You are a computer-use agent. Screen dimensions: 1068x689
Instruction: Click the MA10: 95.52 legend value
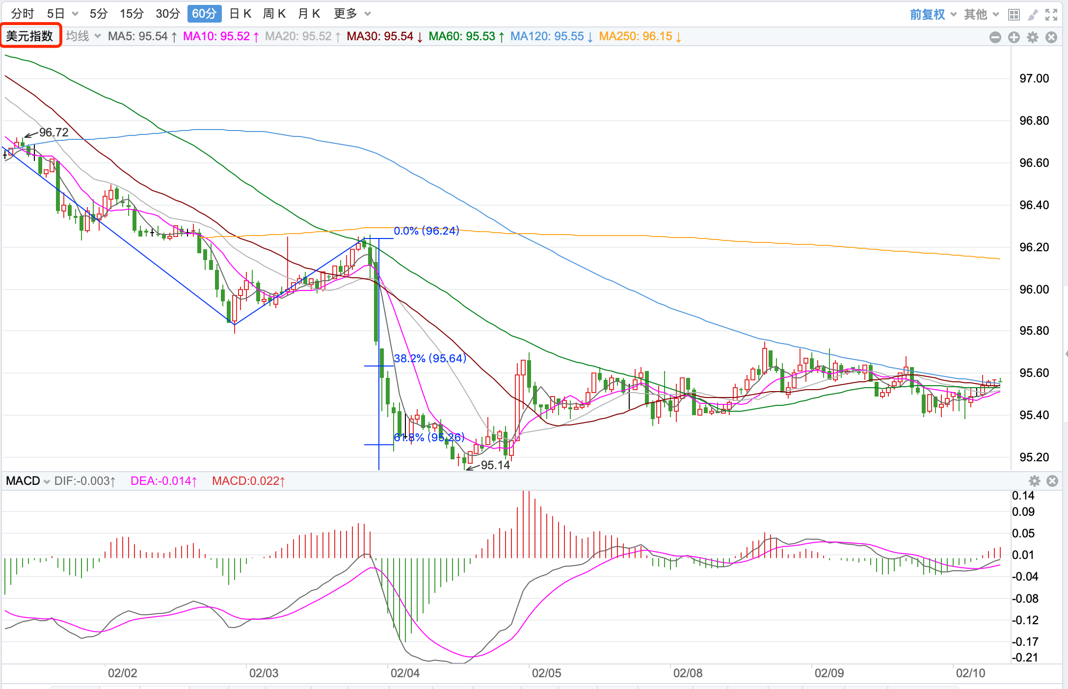click(x=221, y=36)
